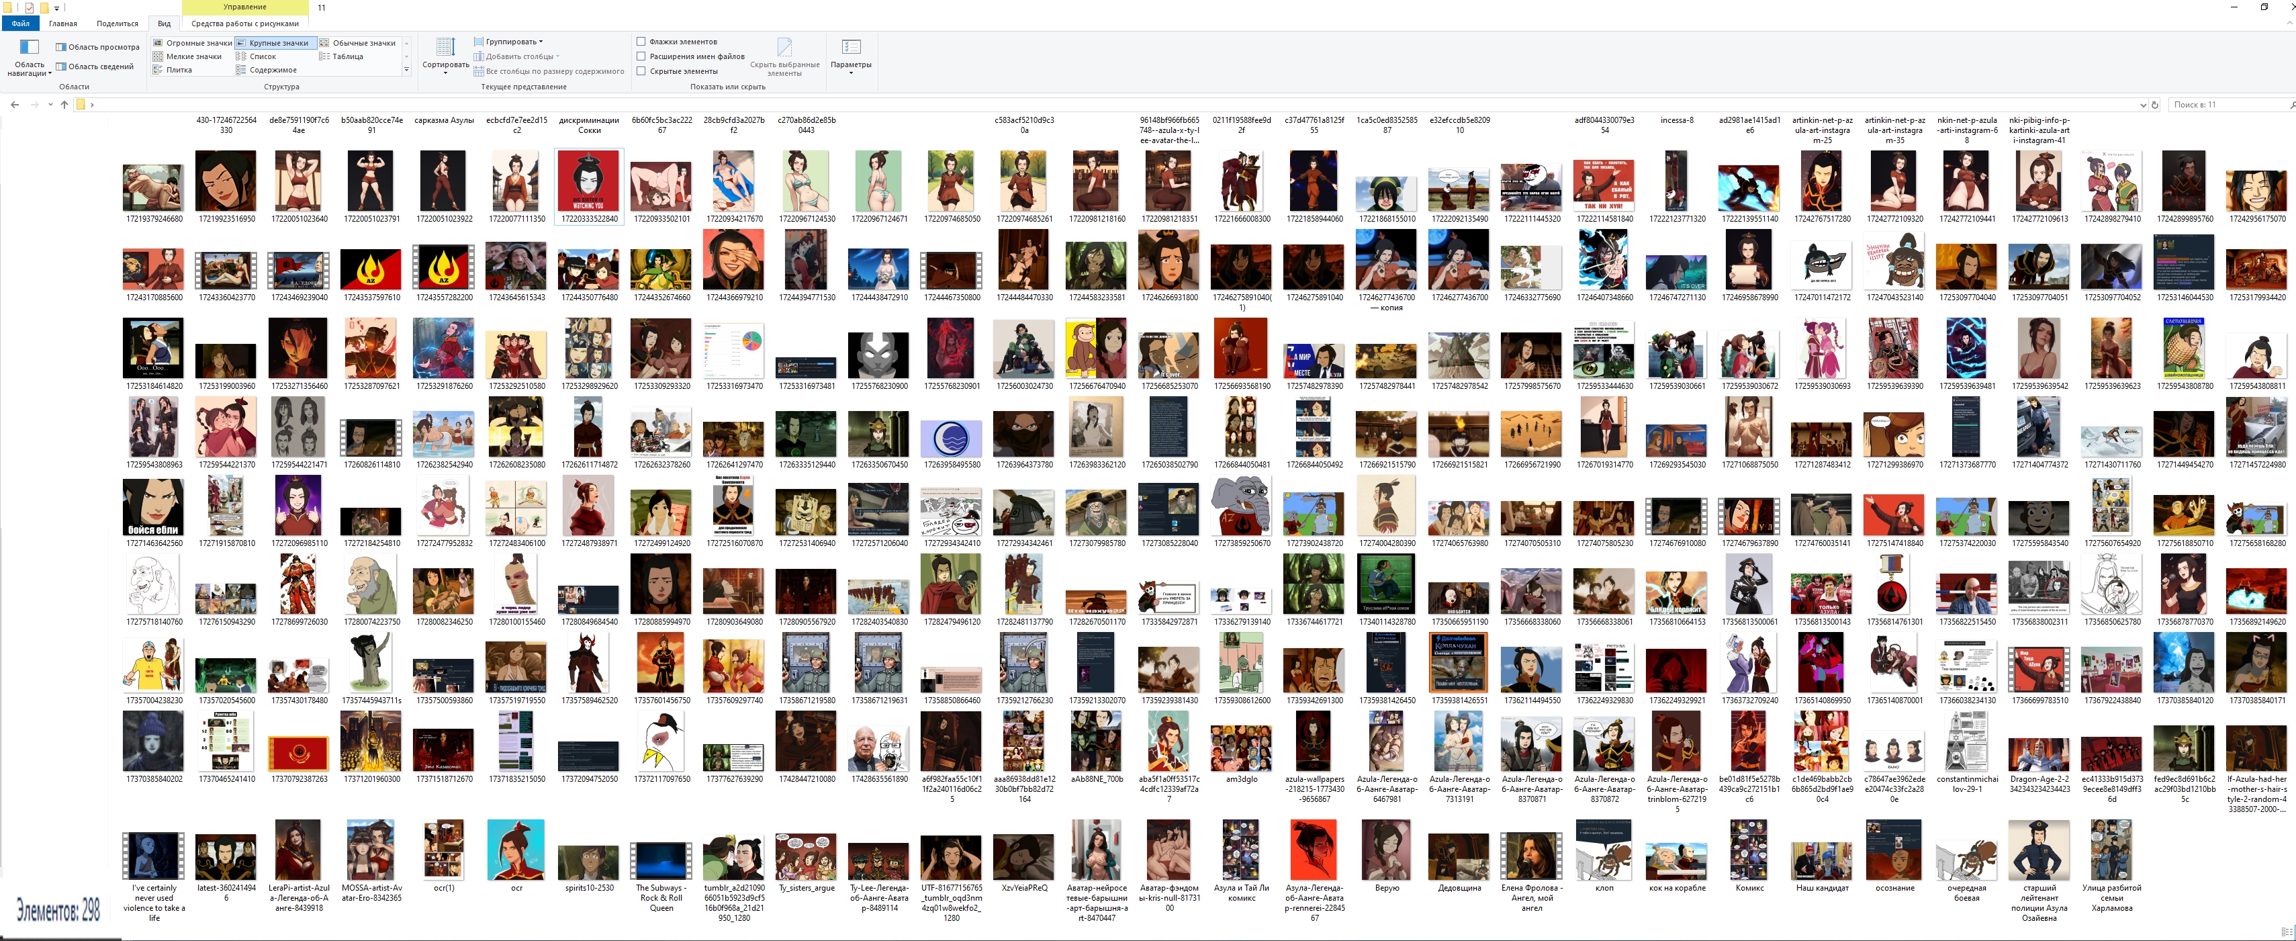
Task: Select the file spirits10-2530
Action: coord(589,868)
